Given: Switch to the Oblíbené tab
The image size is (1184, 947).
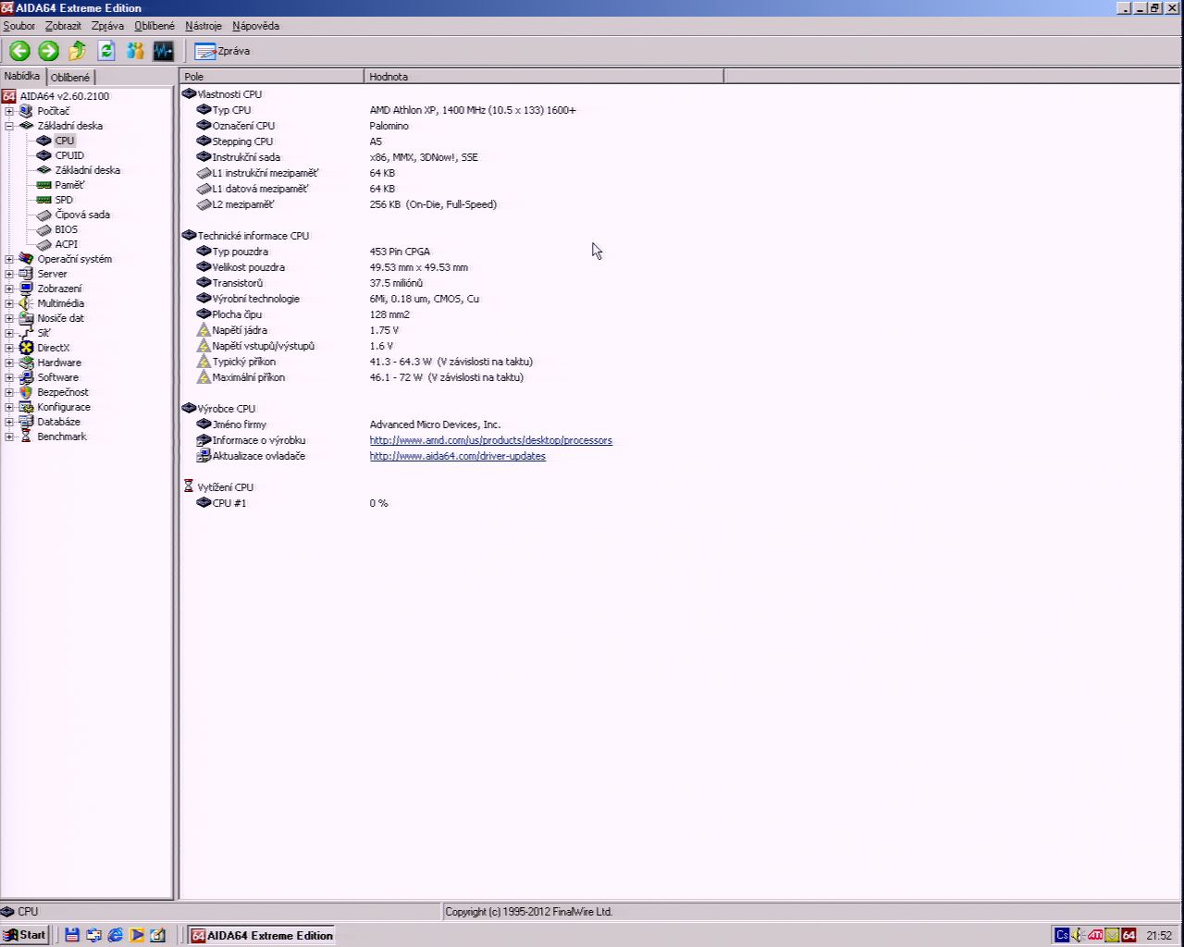Looking at the screenshot, I should point(70,78).
